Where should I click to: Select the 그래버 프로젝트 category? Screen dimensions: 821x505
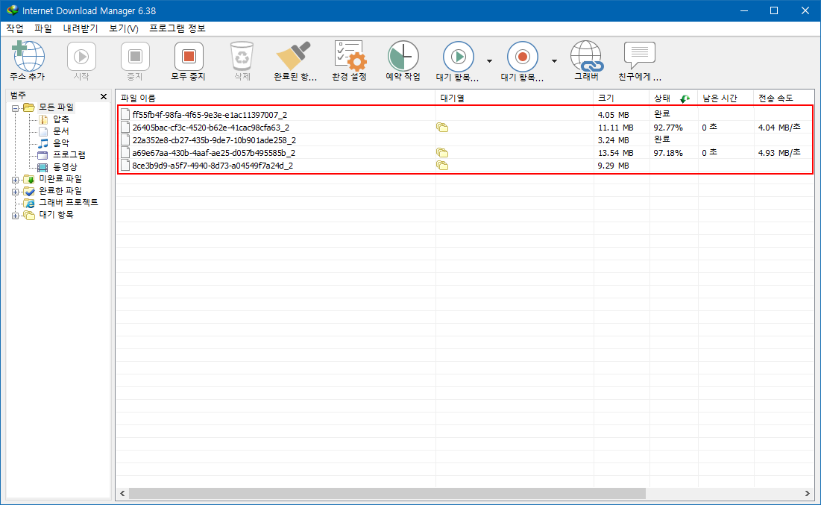(69, 202)
